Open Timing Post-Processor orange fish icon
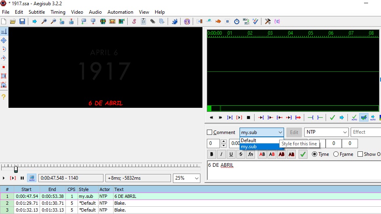Viewport: 381px width, 214px height. (218, 21)
